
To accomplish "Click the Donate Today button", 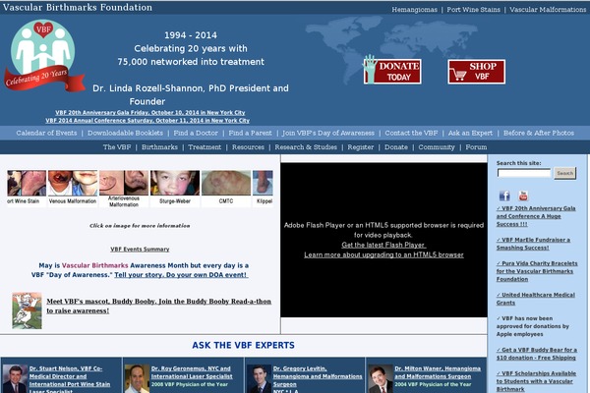I will point(392,71).
